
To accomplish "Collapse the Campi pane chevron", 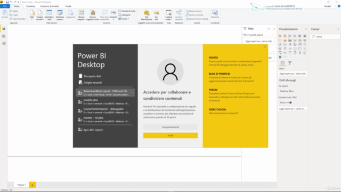I will click(338, 29).
